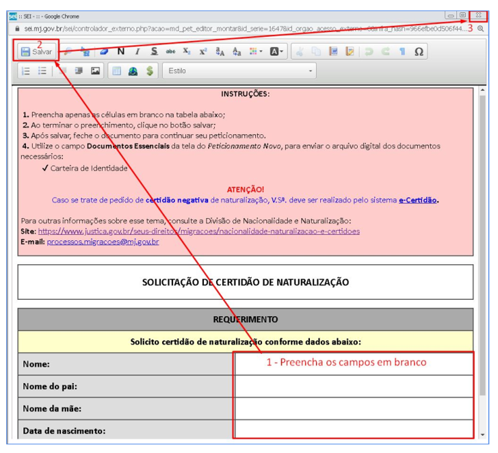Open the Estilo style dropdown
The height and width of the screenshot is (453, 498).
[x=239, y=70]
